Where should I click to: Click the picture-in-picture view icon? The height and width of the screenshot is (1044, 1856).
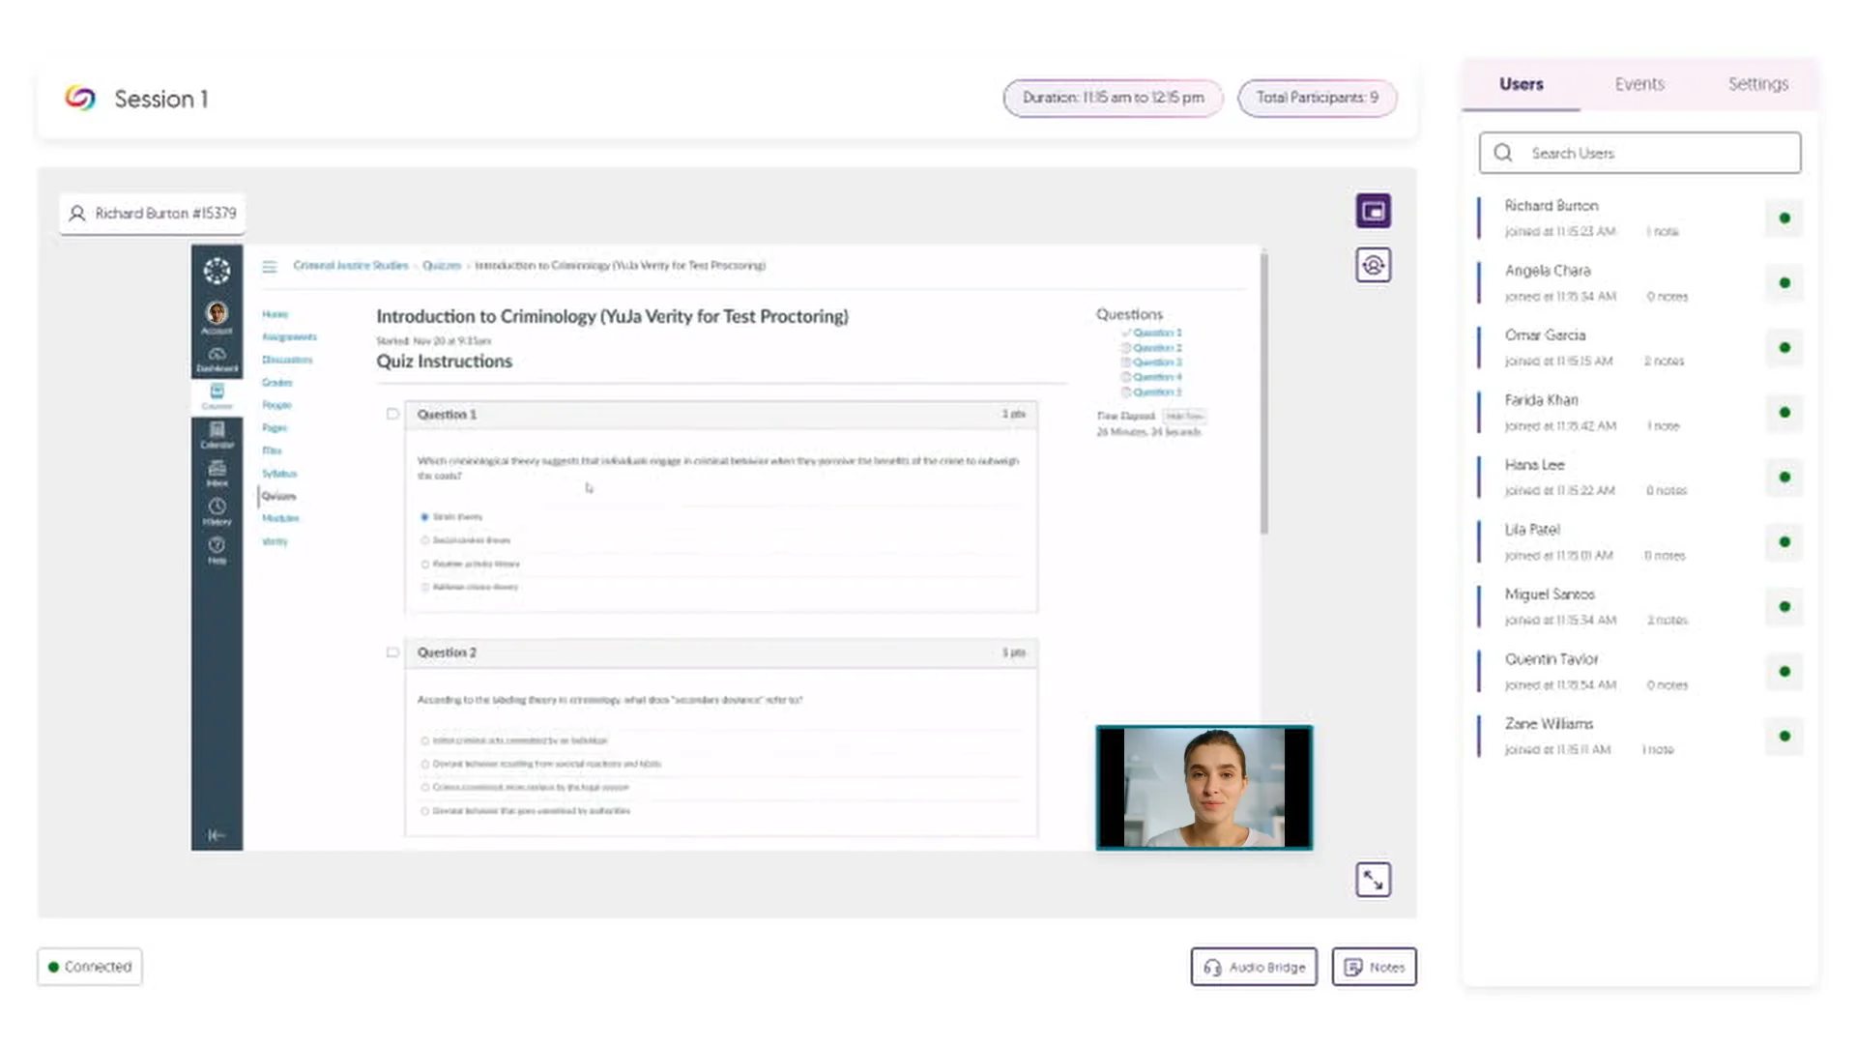(x=1373, y=210)
